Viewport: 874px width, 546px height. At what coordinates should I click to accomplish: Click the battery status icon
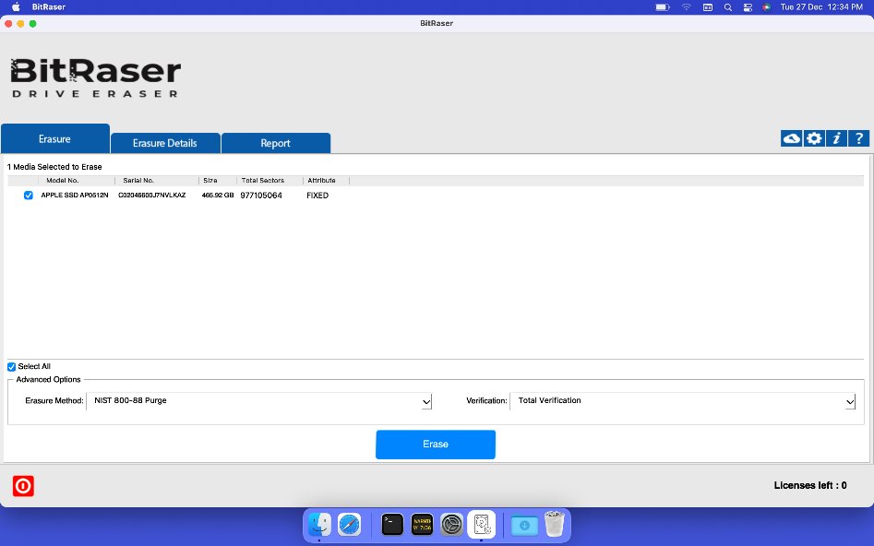[662, 7]
